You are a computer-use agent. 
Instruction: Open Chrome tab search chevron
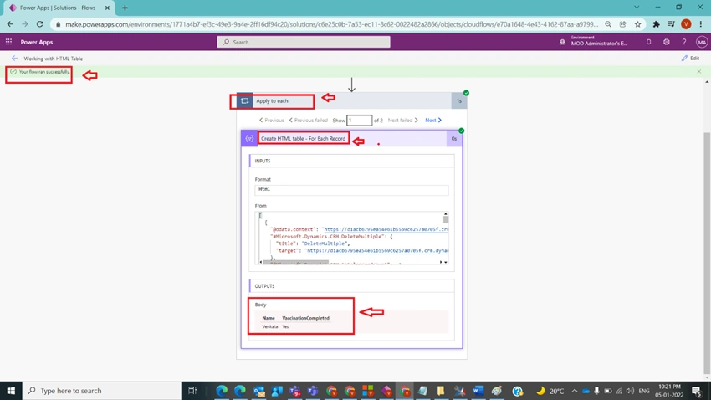637,8
